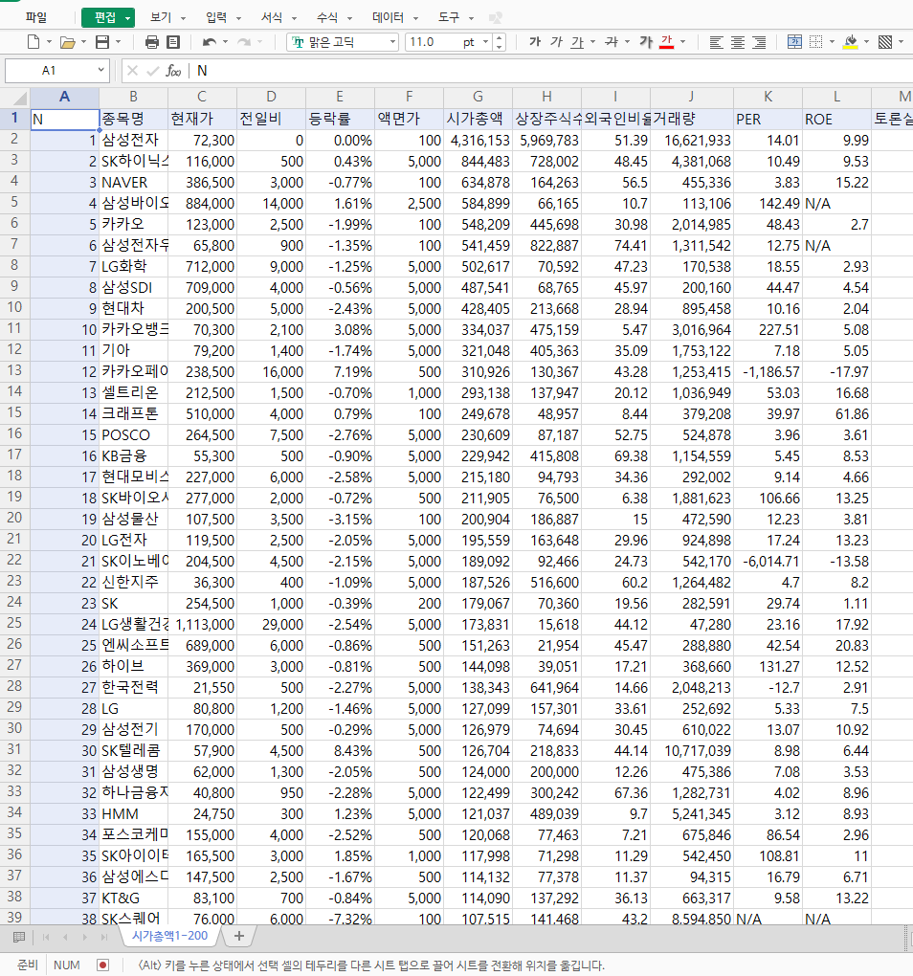Screen dimensions: 913x976
Task: Expand the New document dropdown arrow
Action: pos(49,42)
